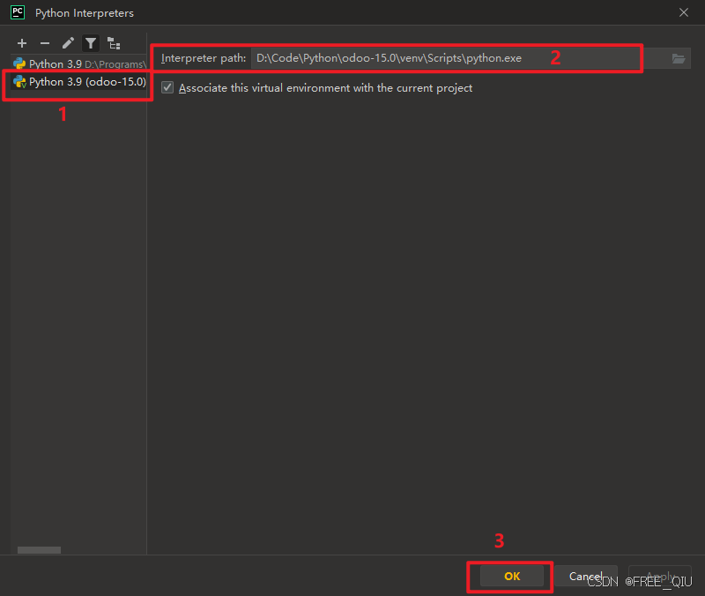Click the horizontal scrollbar in interpreter list
The image size is (705, 596).
click(x=39, y=550)
